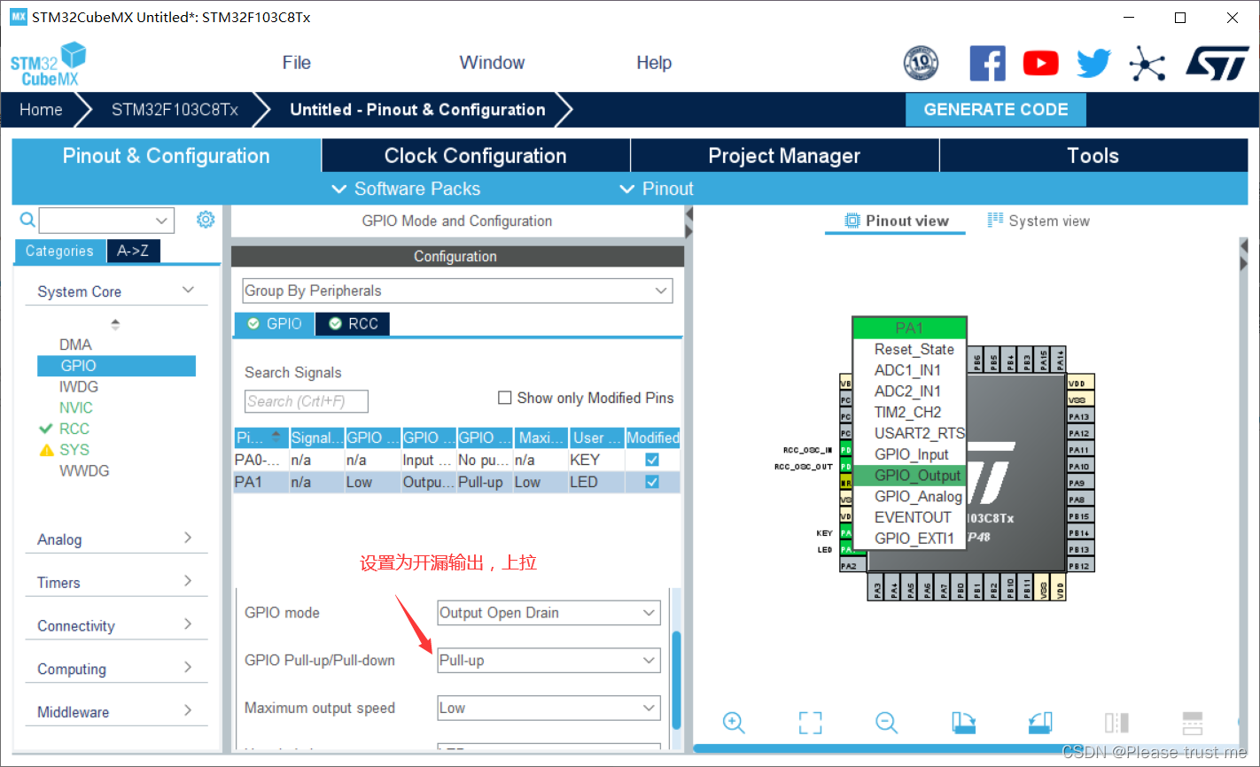Switch to the A->Z tab
Screen dimensions: 1260x767
click(x=133, y=252)
